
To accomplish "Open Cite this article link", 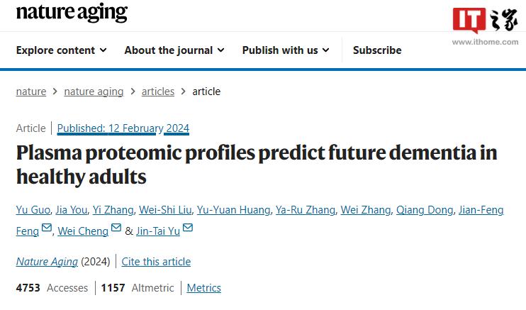I will coord(156,261).
